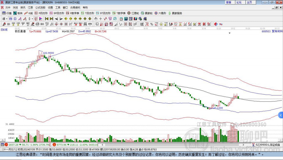The height and width of the screenshot is (160, 283).
Task: Click the yellow diamond left-arrow icon
Action: 66,19
